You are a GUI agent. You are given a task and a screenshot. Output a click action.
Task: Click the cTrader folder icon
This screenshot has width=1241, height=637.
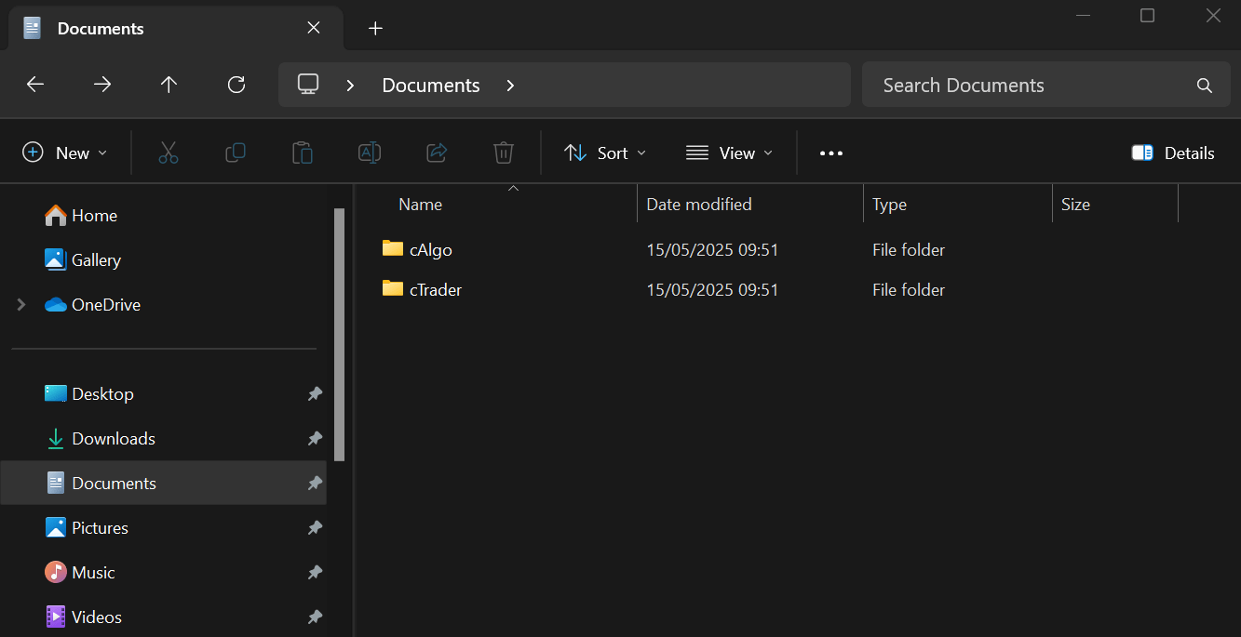pyautogui.click(x=393, y=288)
